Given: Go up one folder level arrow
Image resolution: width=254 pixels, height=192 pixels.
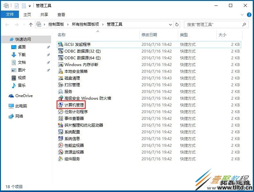Looking at the screenshot, I should pyautogui.click(x=31, y=25).
